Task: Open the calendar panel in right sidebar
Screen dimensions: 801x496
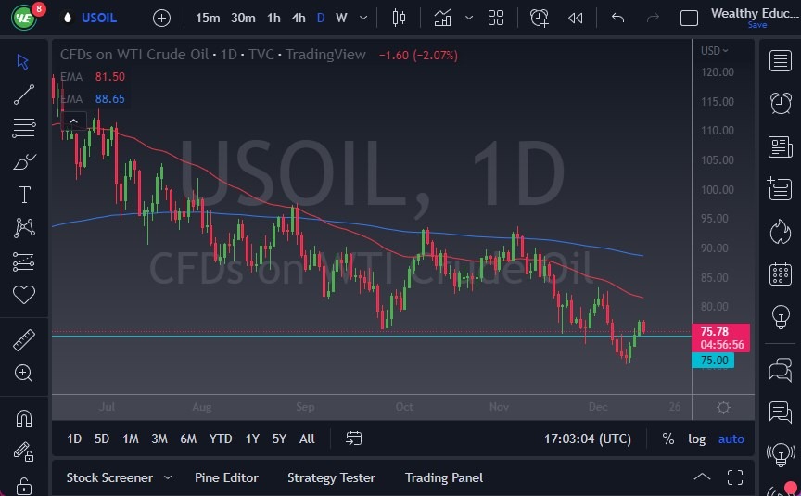Action: coord(781,273)
